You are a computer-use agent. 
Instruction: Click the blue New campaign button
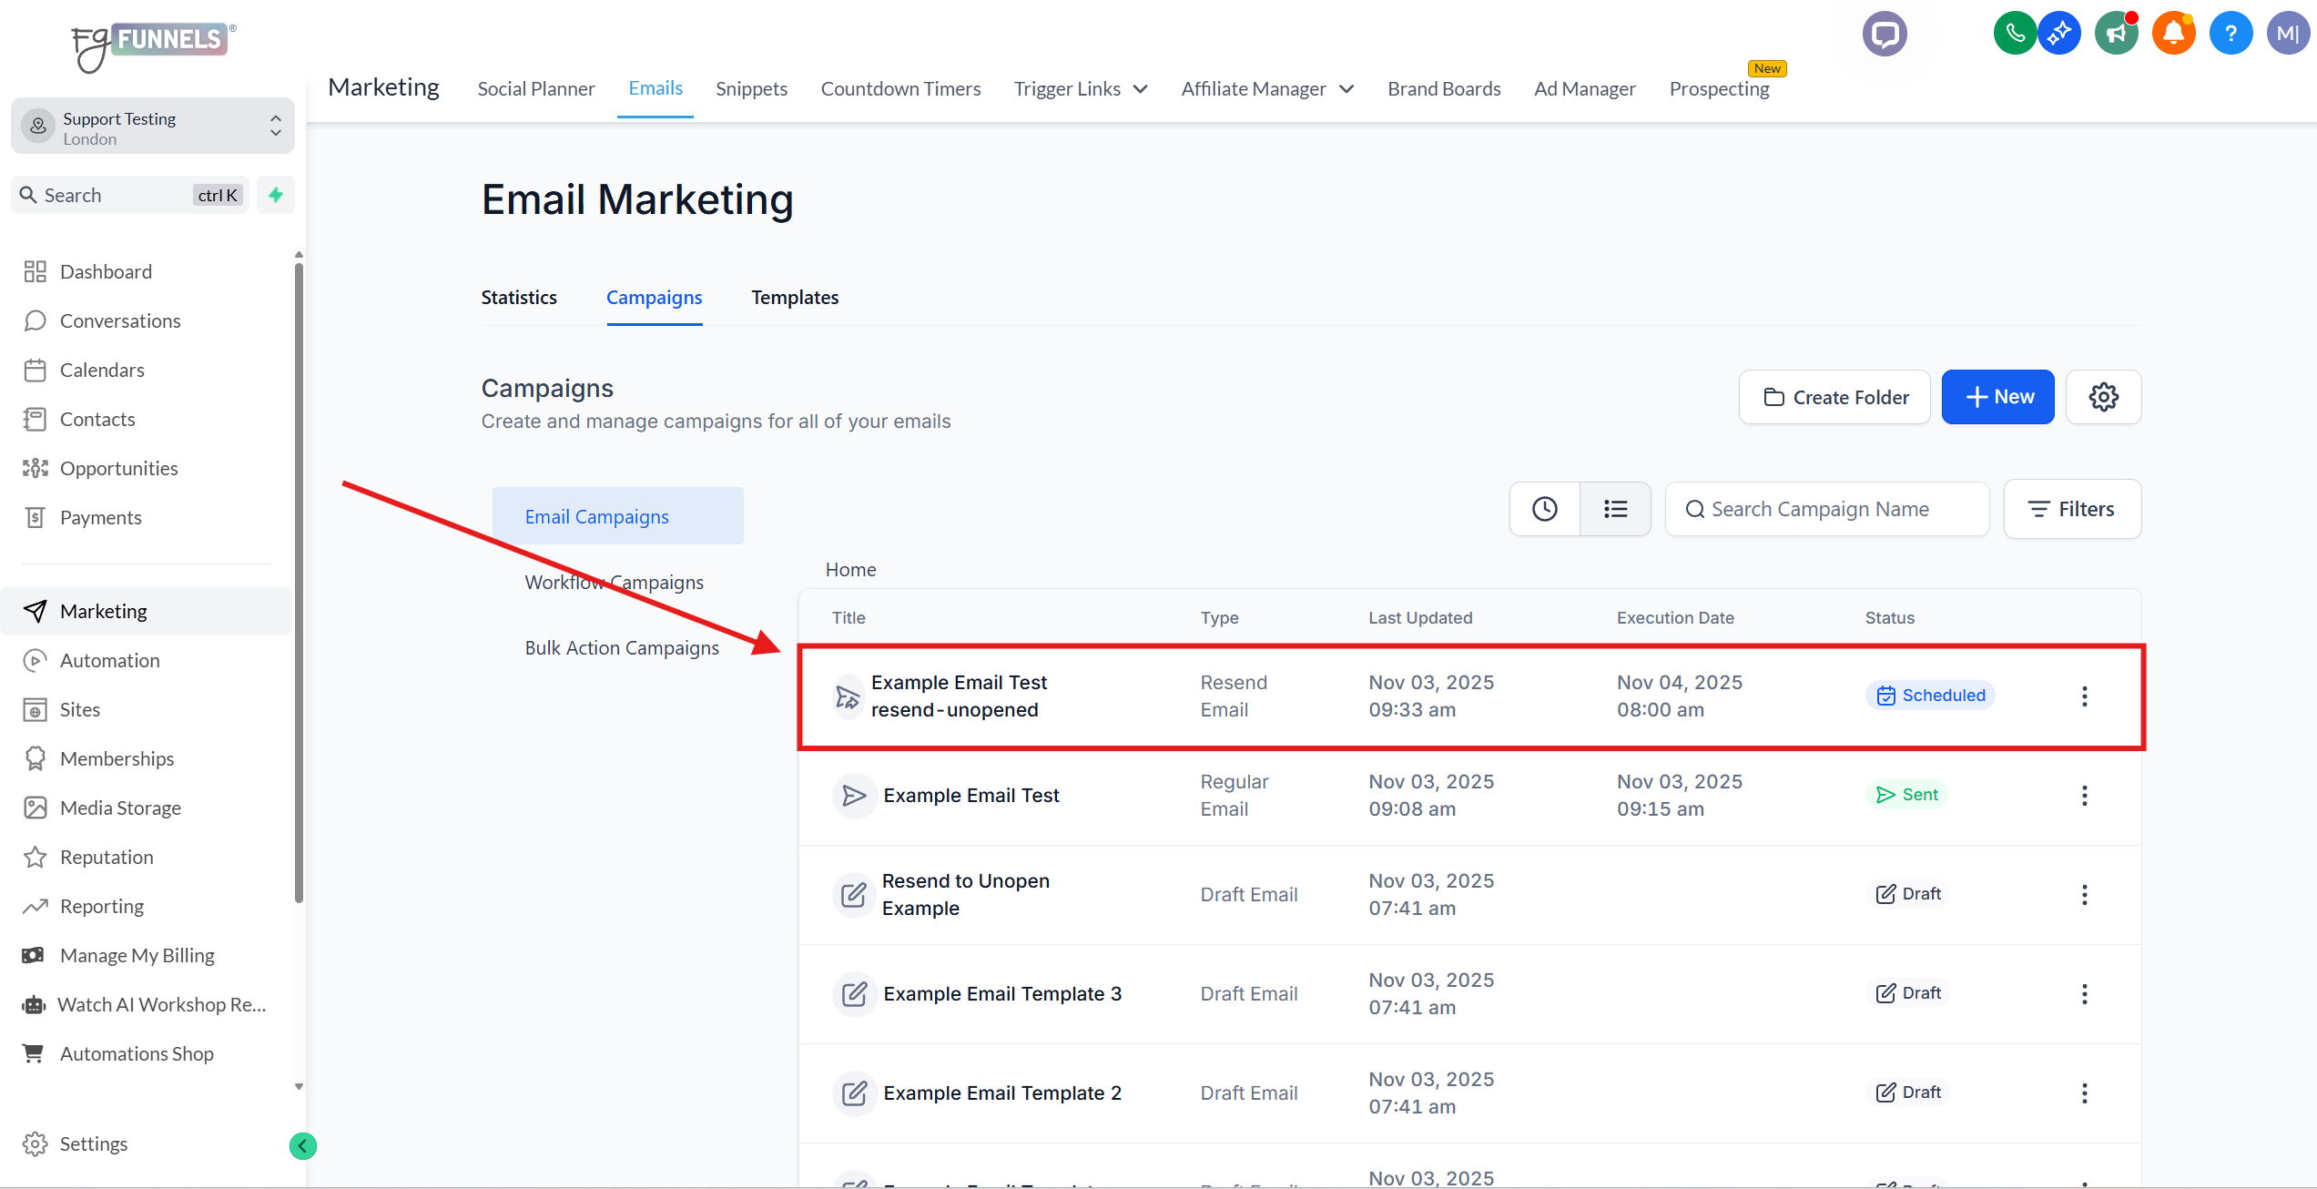point(1997,397)
